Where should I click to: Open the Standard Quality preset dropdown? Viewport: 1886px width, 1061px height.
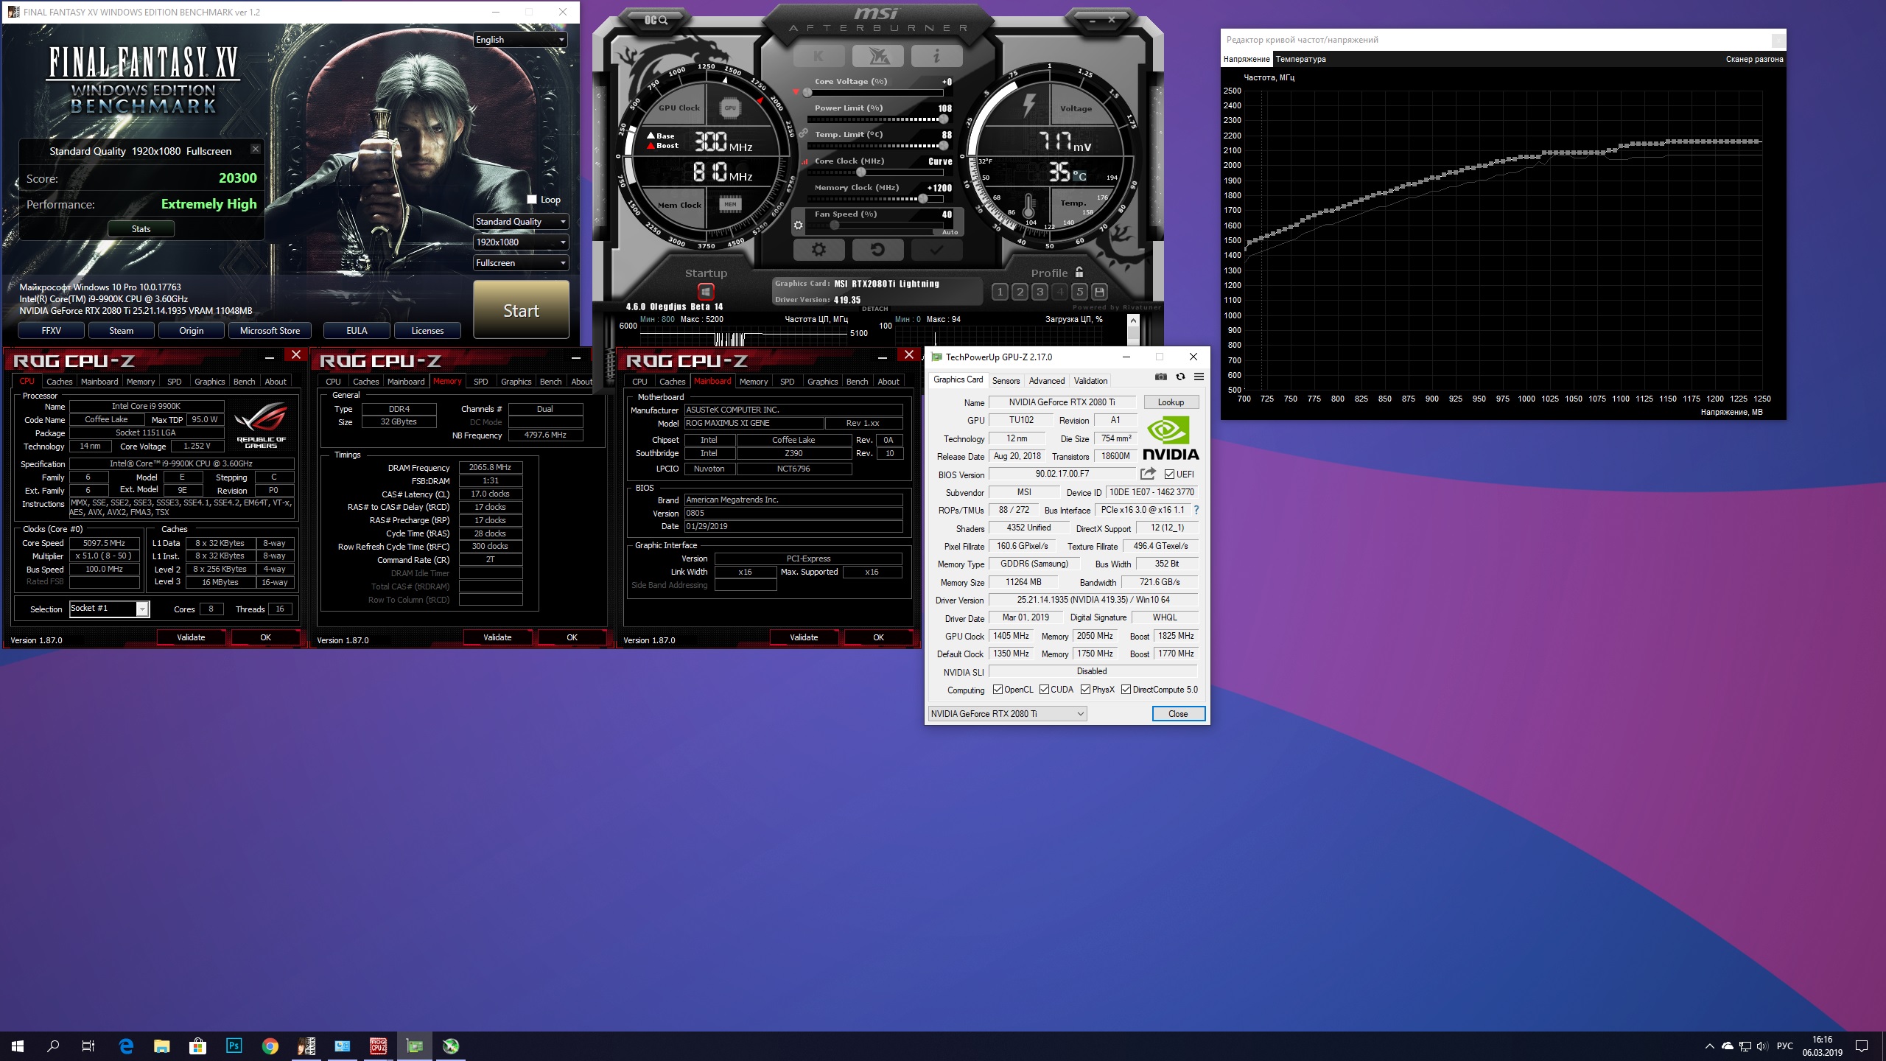[520, 222]
